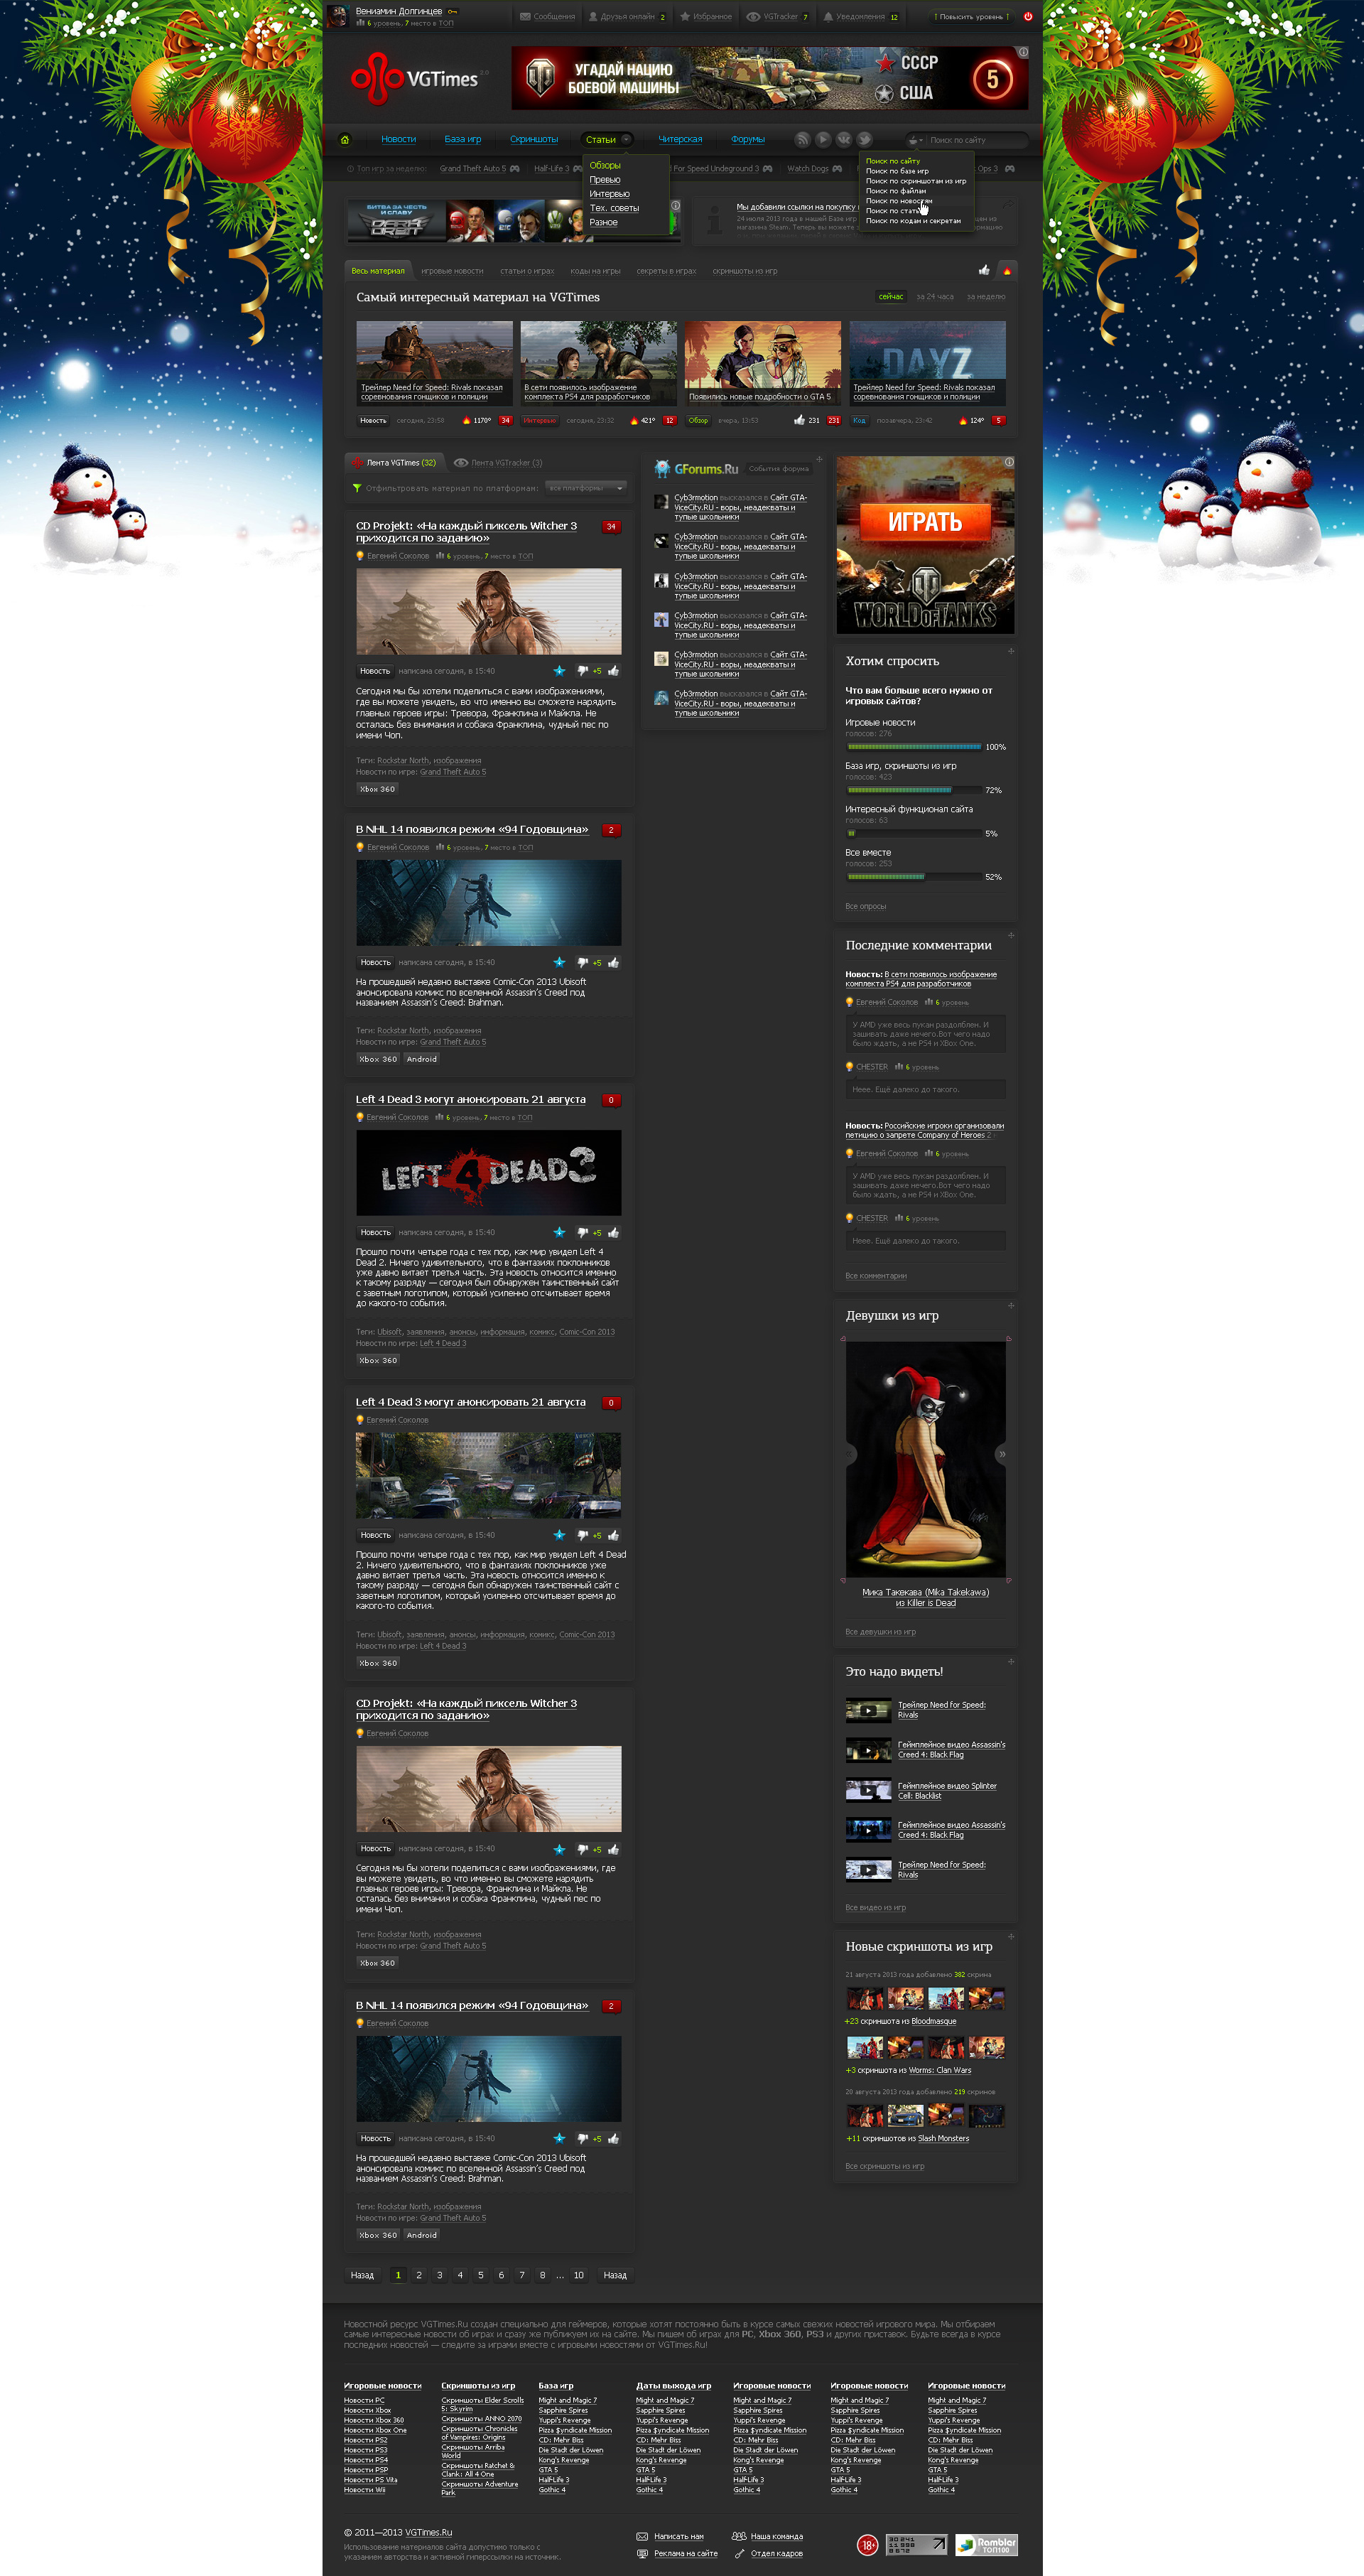
Task: Open the VK social network icon
Action: [x=844, y=140]
